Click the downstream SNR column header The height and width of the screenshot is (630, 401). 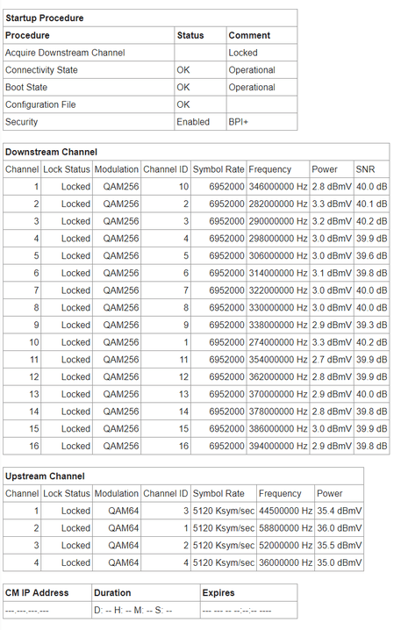(x=365, y=169)
